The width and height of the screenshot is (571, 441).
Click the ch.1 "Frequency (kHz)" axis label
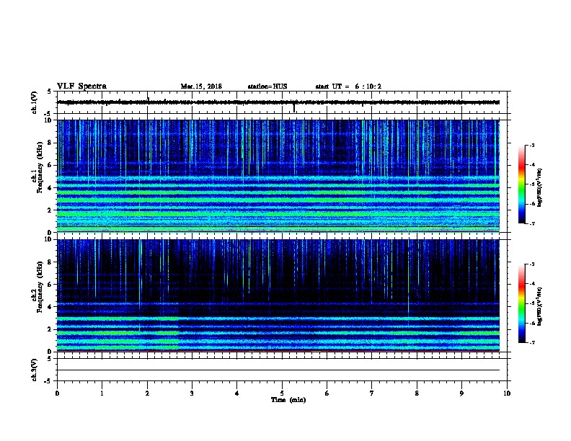coord(40,168)
